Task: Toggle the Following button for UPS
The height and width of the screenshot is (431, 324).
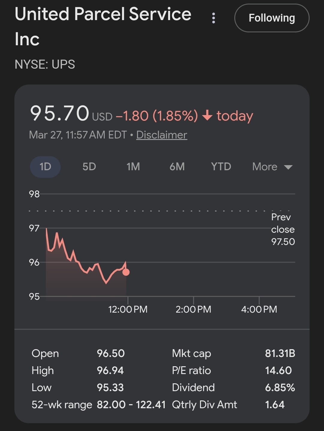Action: [x=271, y=18]
